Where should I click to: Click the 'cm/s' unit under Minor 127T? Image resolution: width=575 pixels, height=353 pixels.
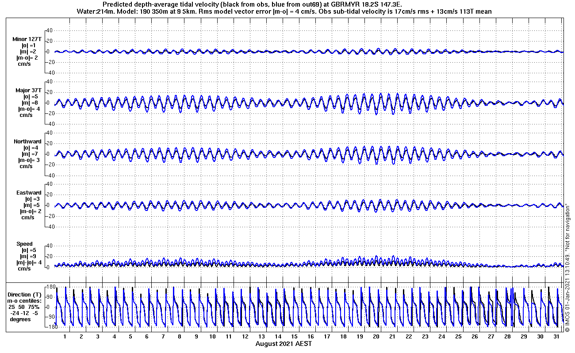point(25,64)
